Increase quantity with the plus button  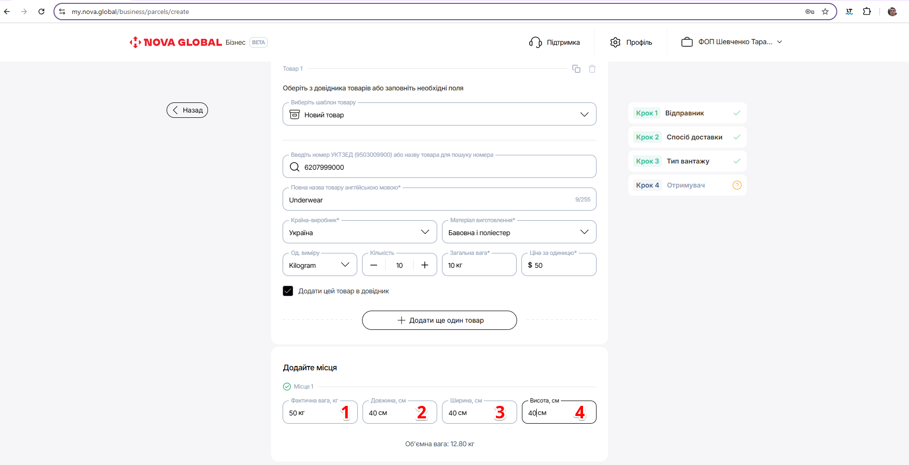click(x=425, y=265)
